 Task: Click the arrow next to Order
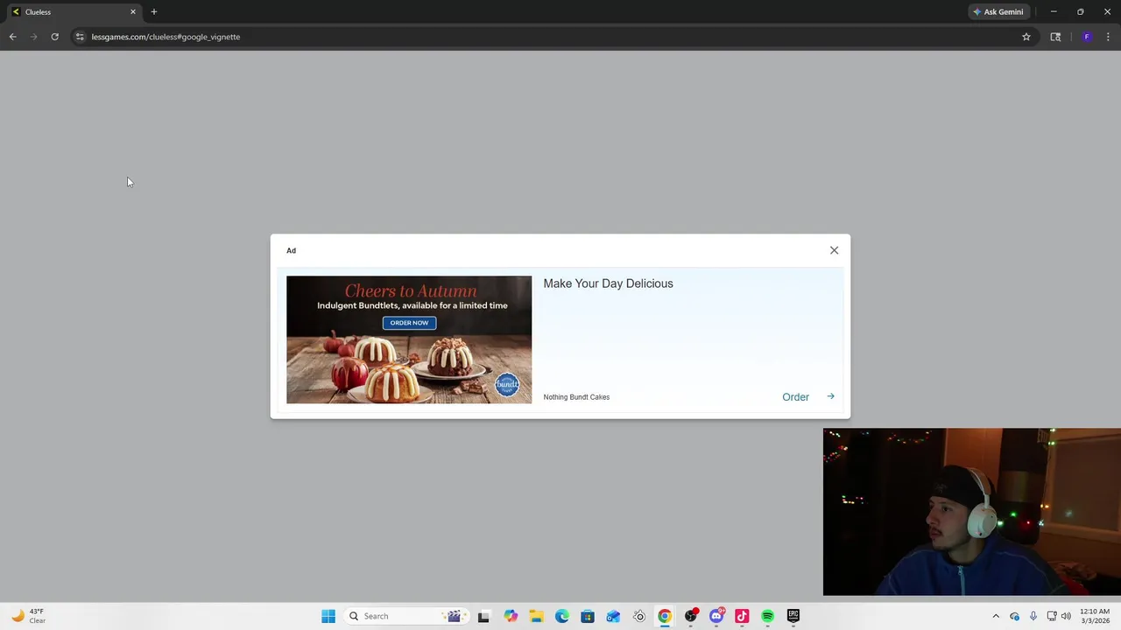830,396
